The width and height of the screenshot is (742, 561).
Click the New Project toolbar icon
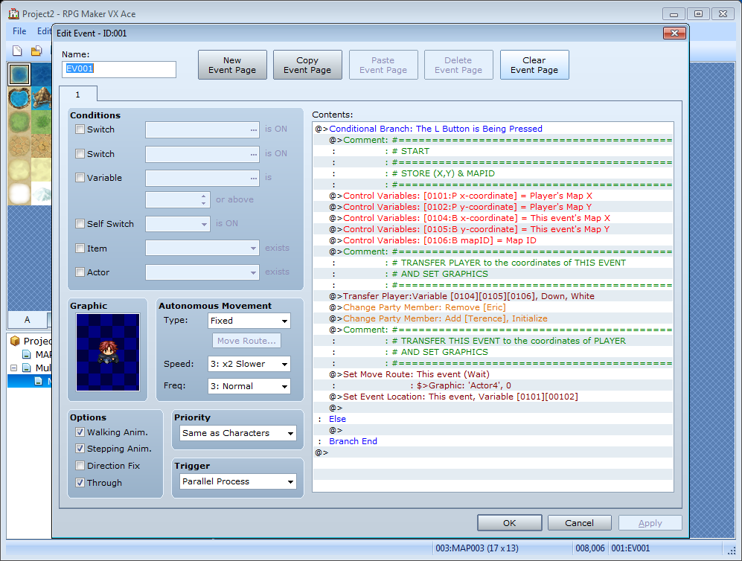point(17,51)
